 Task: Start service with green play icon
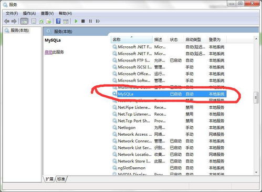click(76, 21)
